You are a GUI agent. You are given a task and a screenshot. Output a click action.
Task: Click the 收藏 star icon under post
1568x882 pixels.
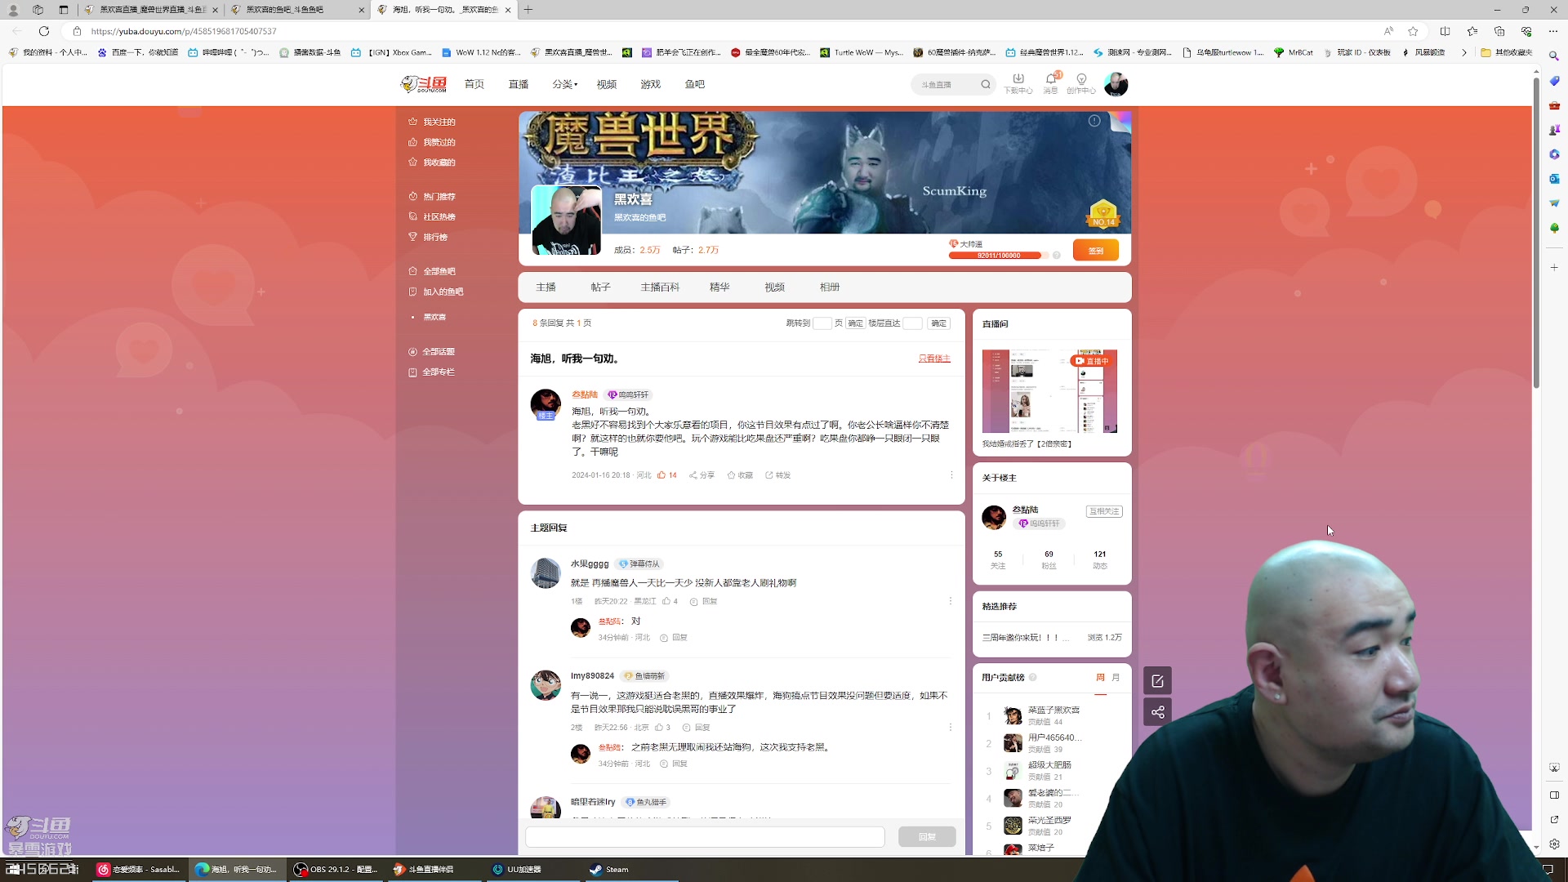click(732, 474)
